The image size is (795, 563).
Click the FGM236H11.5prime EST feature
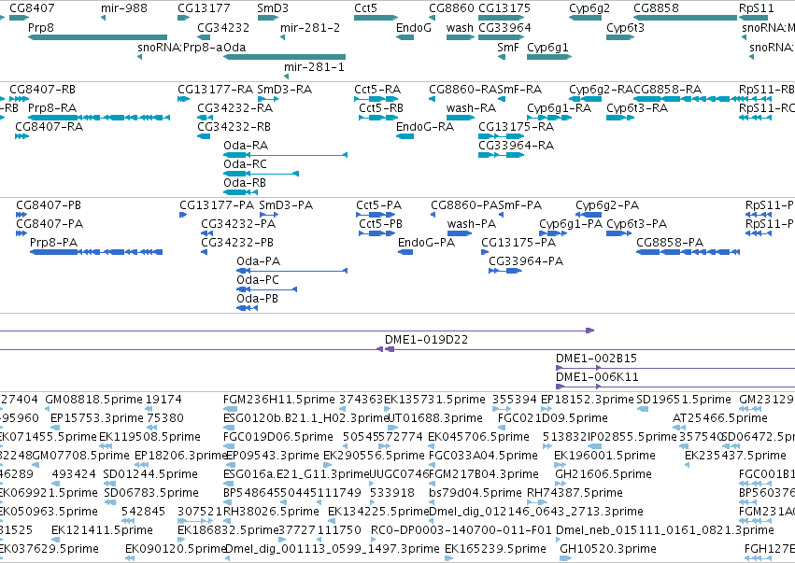click(x=230, y=409)
